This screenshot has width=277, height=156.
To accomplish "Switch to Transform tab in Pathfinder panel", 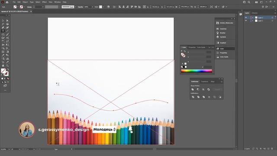I will point(205,81).
